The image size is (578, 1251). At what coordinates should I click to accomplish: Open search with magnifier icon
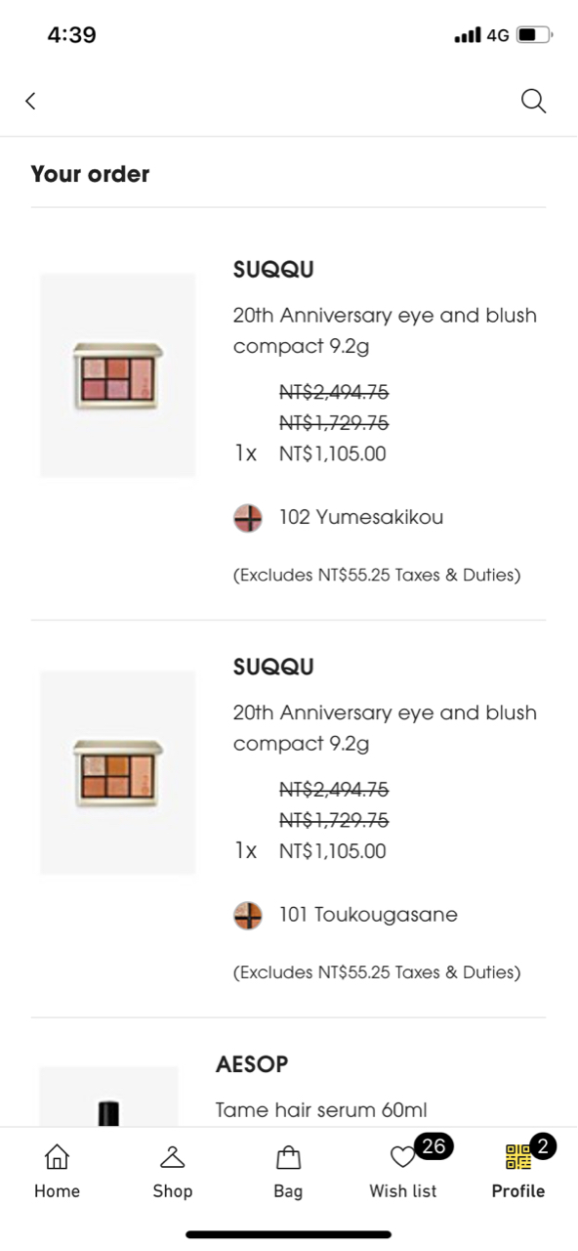533,101
